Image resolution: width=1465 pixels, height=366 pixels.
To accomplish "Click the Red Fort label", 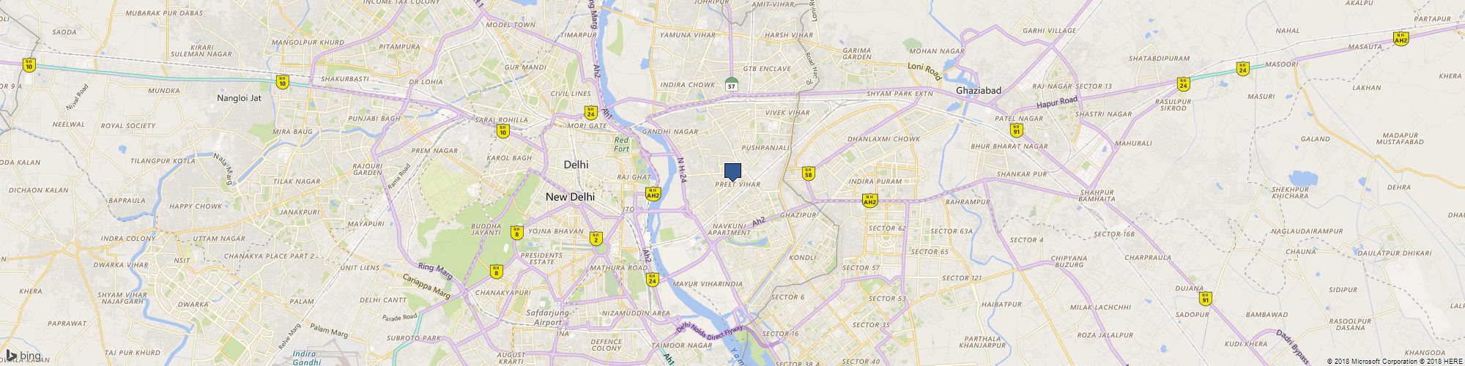I will (x=622, y=144).
